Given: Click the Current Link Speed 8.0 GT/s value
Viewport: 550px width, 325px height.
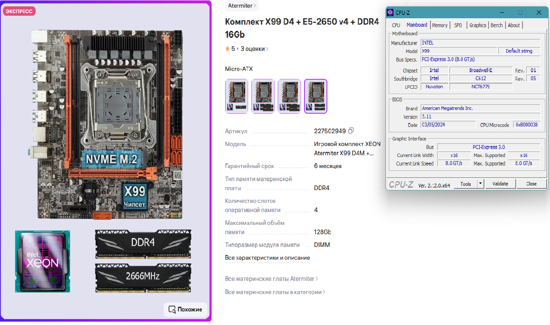Looking at the screenshot, I should [454, 163].
